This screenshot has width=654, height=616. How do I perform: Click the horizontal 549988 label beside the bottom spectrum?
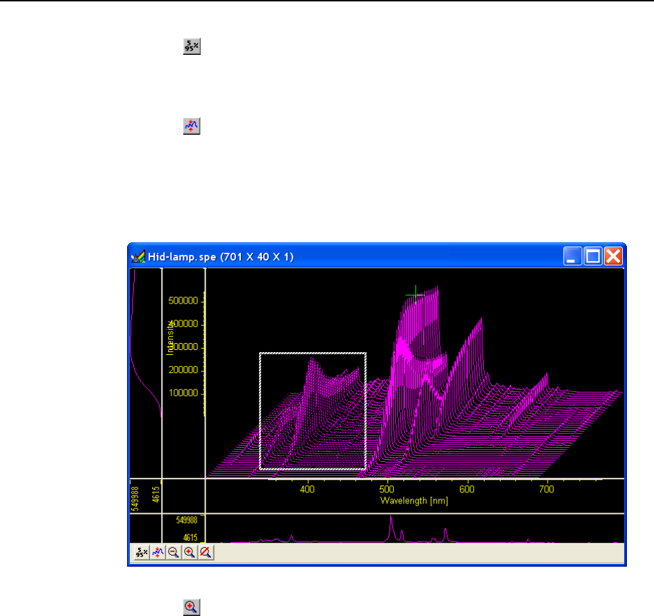point(187,520)
